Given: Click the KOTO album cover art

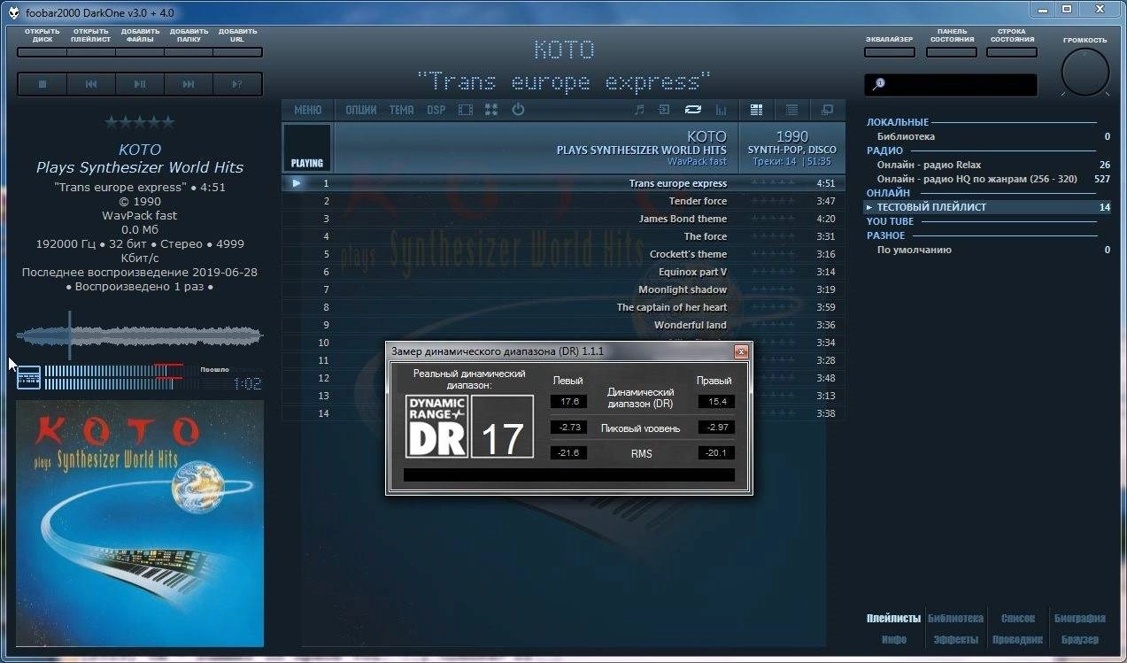Looking at the screenshot, I should coord(140,523).
